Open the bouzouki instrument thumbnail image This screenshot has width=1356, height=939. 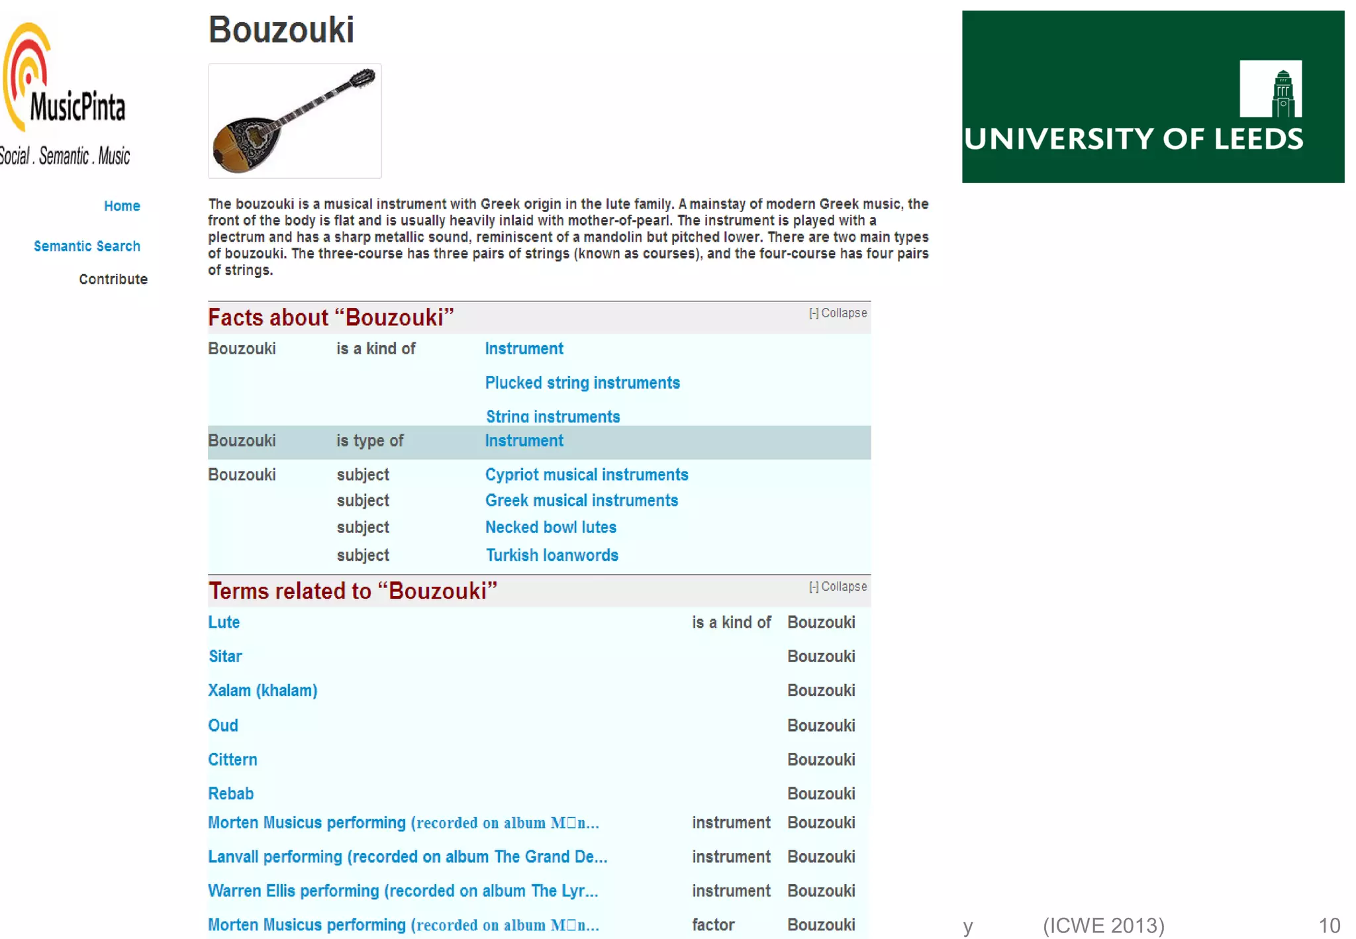[295, 121]
